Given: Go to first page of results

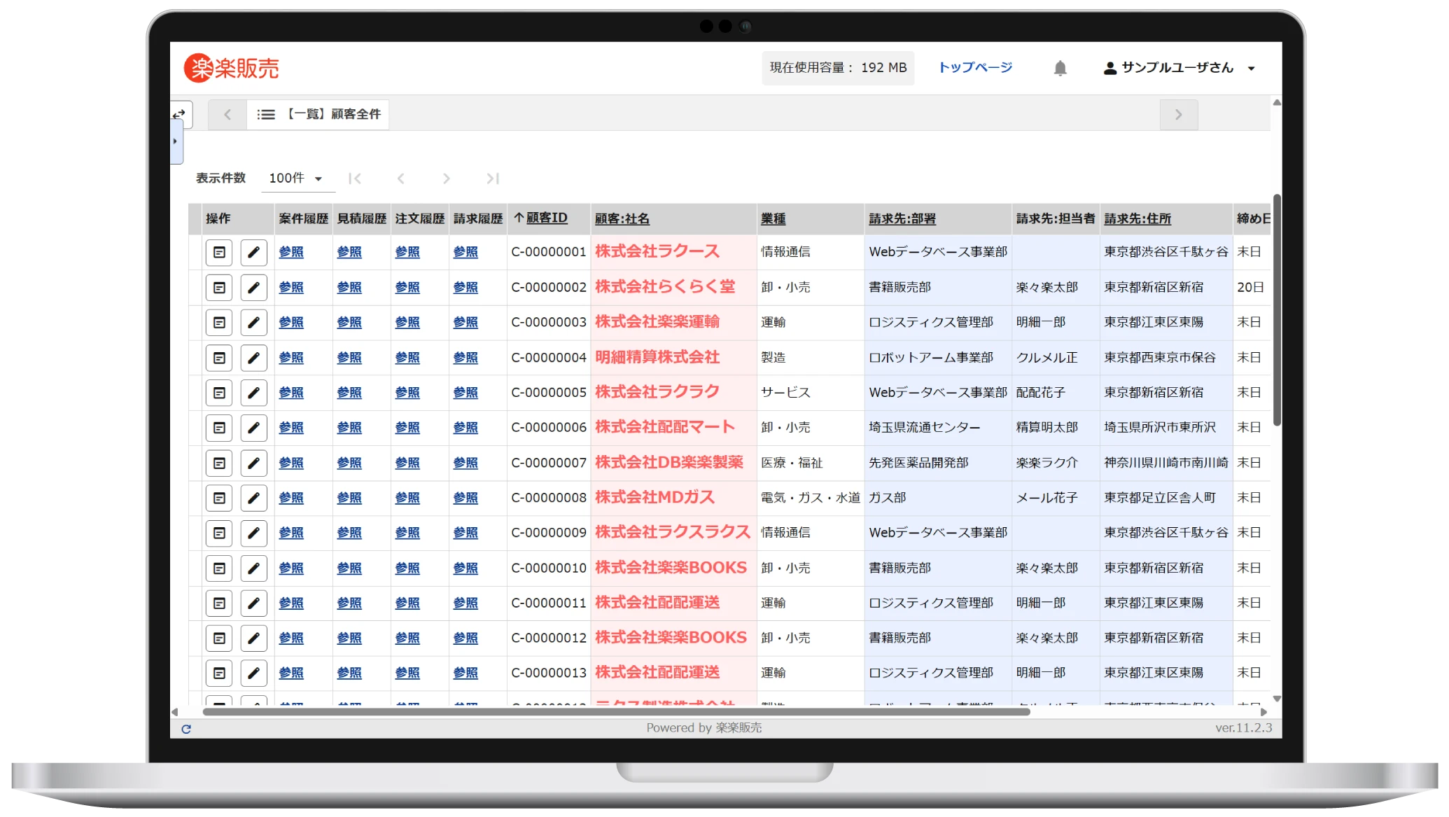Looking at the screenshot, I should 355,179.
